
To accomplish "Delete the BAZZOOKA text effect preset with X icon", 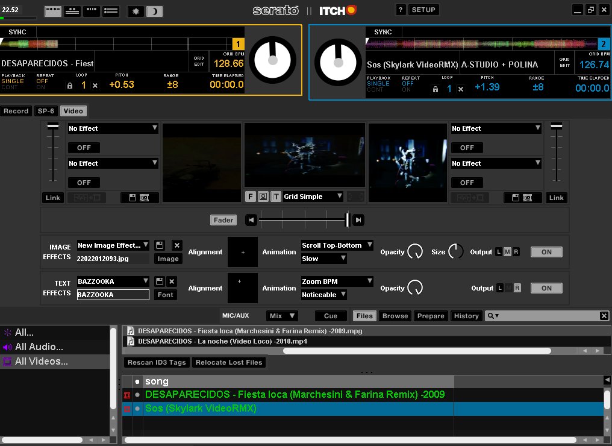I will pyautogui.click(x=172, y=281).
